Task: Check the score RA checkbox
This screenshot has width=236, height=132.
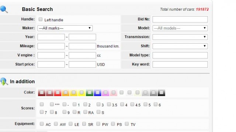Action: (x=85, y=112)
